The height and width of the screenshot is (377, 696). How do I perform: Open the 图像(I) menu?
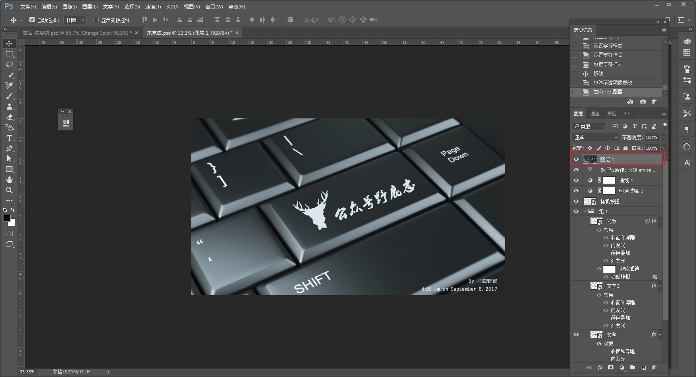click(69, 7)
